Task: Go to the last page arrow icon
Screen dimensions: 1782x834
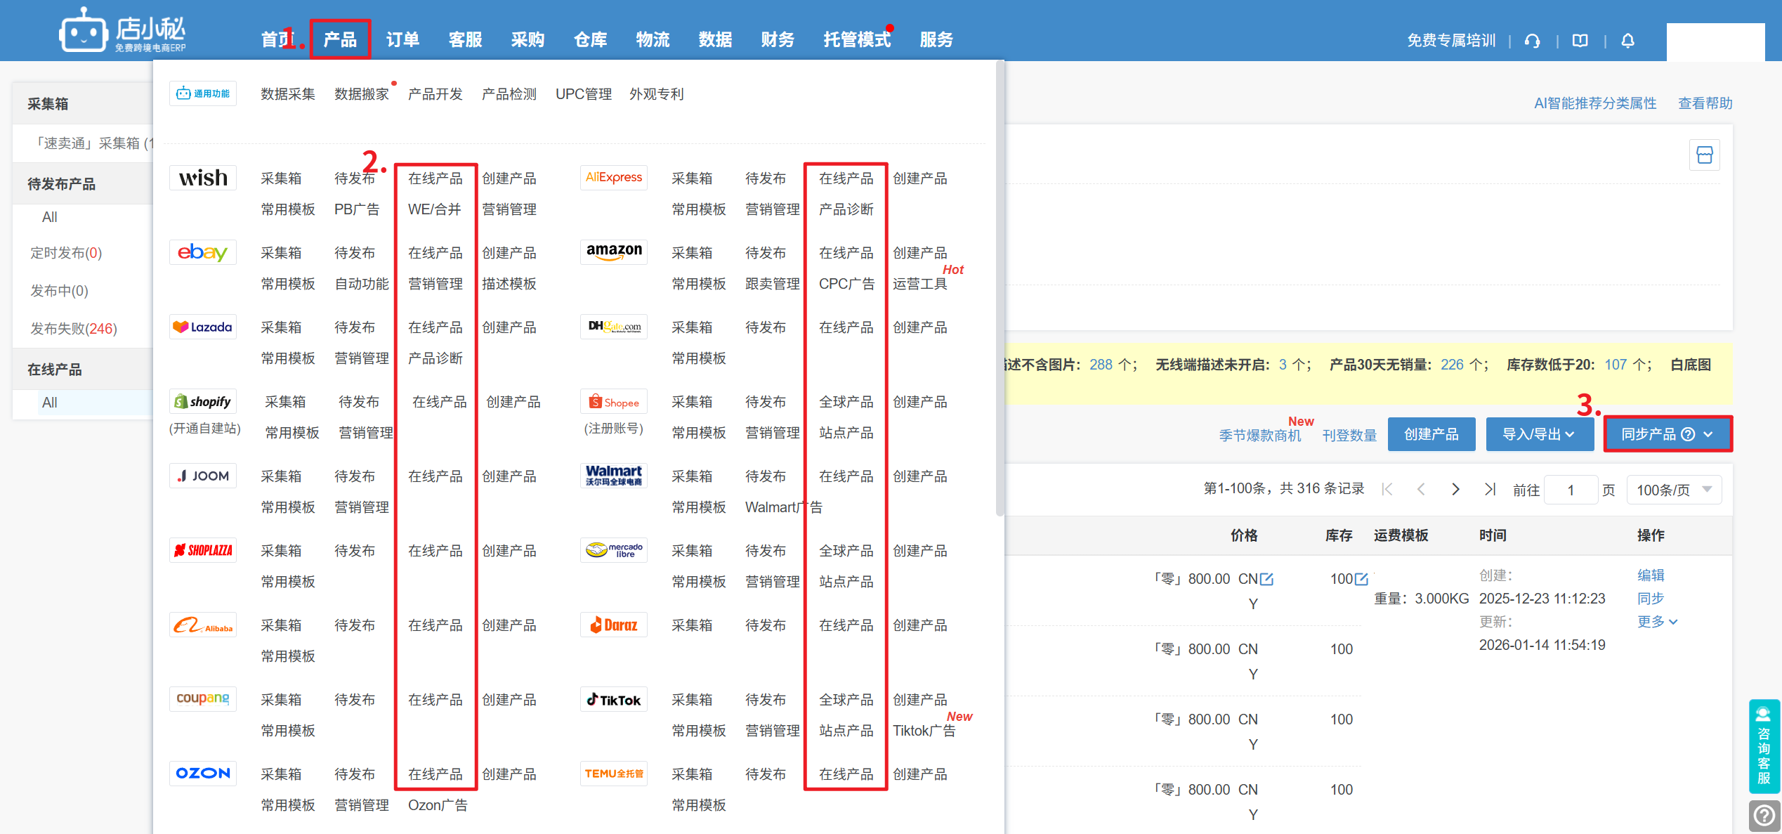Action: point(1490,489)
